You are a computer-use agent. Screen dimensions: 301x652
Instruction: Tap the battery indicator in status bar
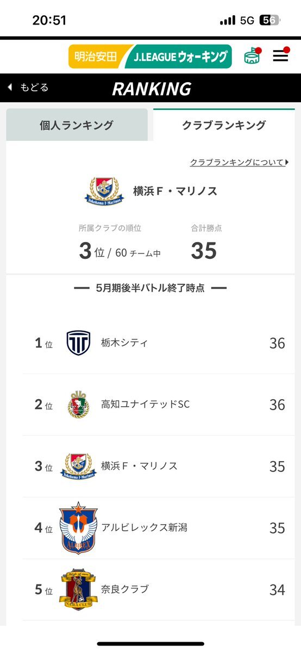pyautogui.click(x=270, y=20)
